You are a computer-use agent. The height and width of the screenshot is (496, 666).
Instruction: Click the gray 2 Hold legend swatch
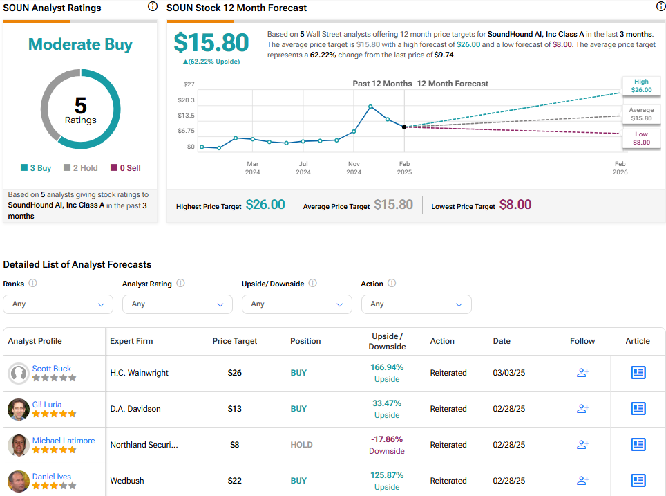click(x=67, y=167)
